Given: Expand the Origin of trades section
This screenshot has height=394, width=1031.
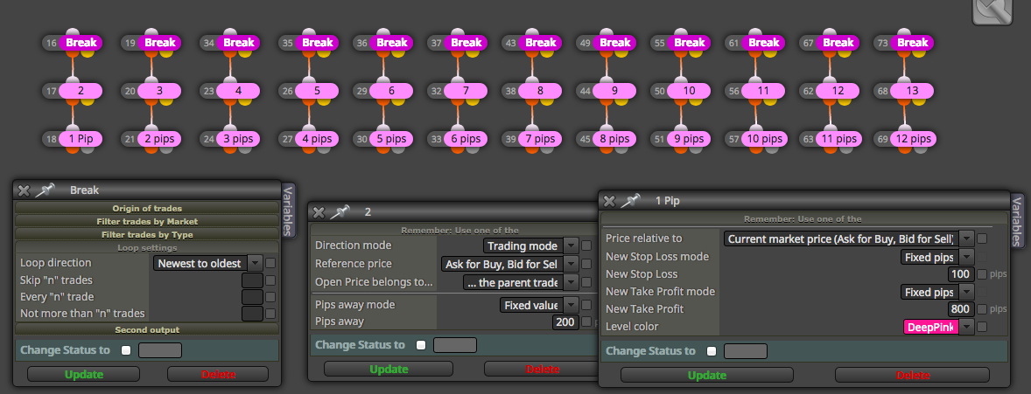Looking at the screenshot, I should click(x=147, y=208).
